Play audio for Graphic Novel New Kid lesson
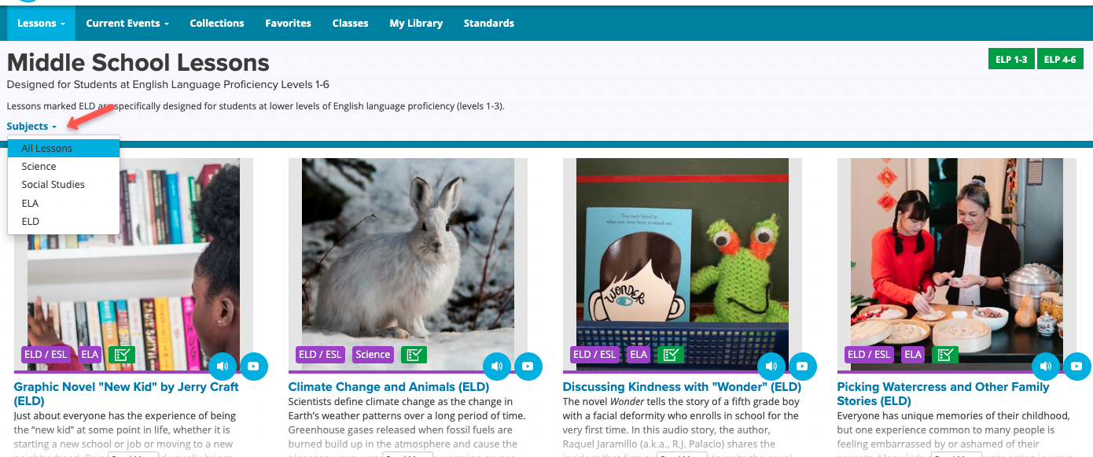 pos(223,366)
